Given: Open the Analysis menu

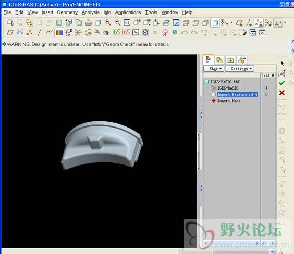Looking at the screenshot, I should 90,12.
